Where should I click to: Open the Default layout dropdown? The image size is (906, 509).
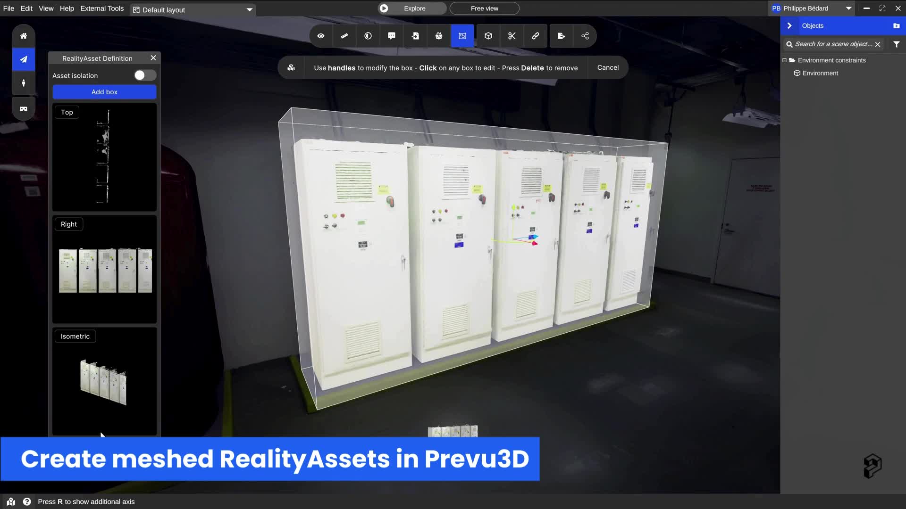tap(193, 9)
